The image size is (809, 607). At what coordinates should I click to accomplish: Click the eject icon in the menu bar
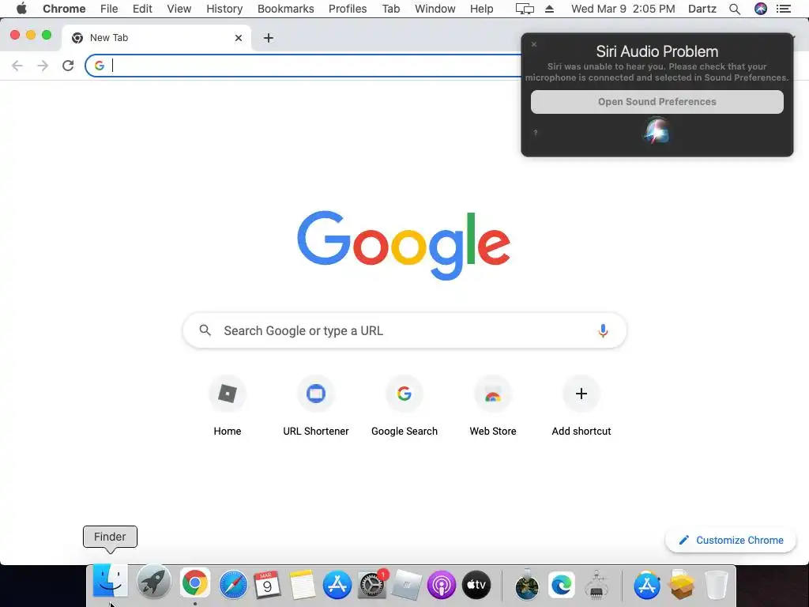550,9
